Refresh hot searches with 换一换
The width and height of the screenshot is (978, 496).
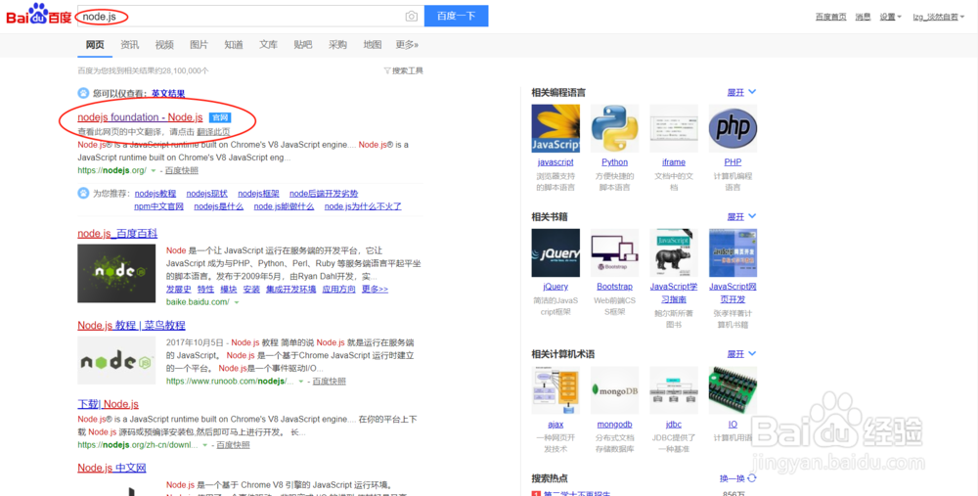coord(737,478)
